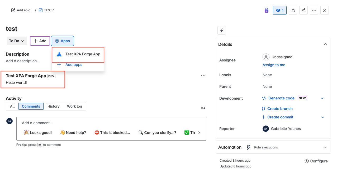Click the lightning quick-actions icon above Details
Screen dimensions: 337x183
coord(221,30)
